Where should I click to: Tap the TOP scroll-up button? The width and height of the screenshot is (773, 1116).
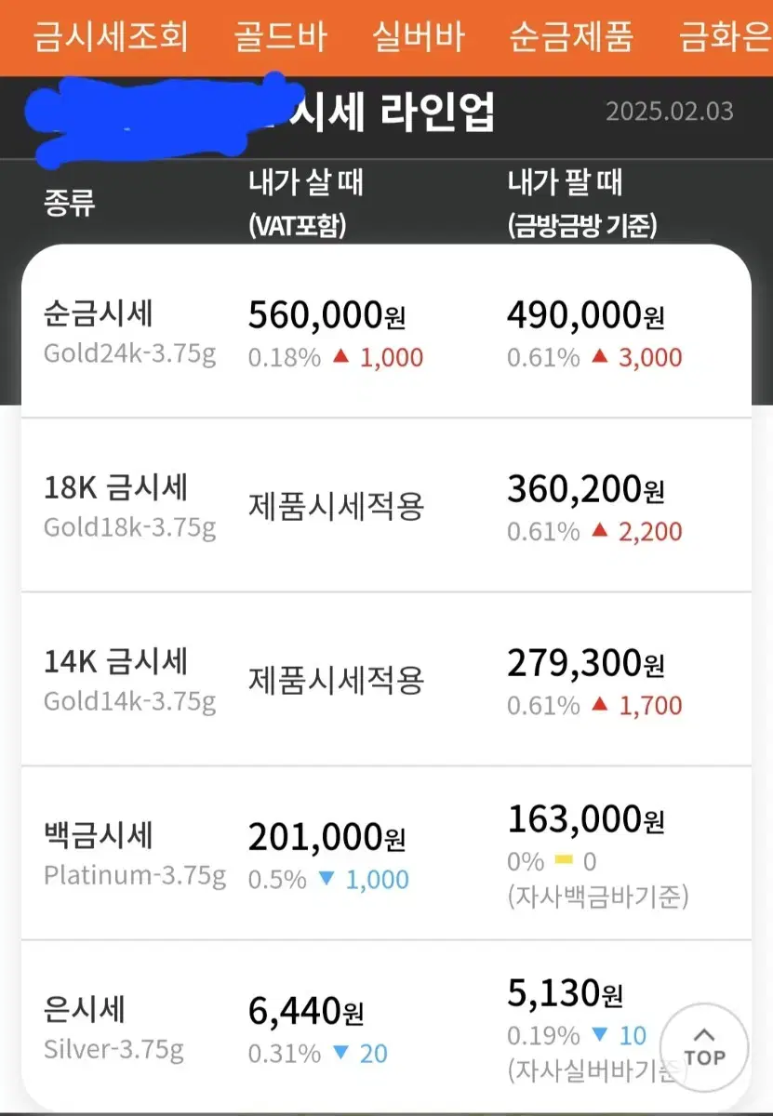704,1046
